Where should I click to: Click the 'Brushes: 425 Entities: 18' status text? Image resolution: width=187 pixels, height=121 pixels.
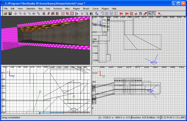[x=145, y=118]
